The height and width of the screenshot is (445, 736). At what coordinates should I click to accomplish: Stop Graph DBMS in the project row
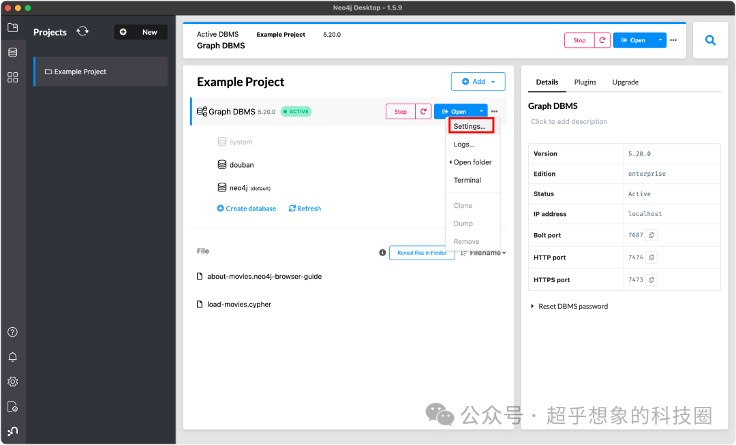(x=401, y=112)
